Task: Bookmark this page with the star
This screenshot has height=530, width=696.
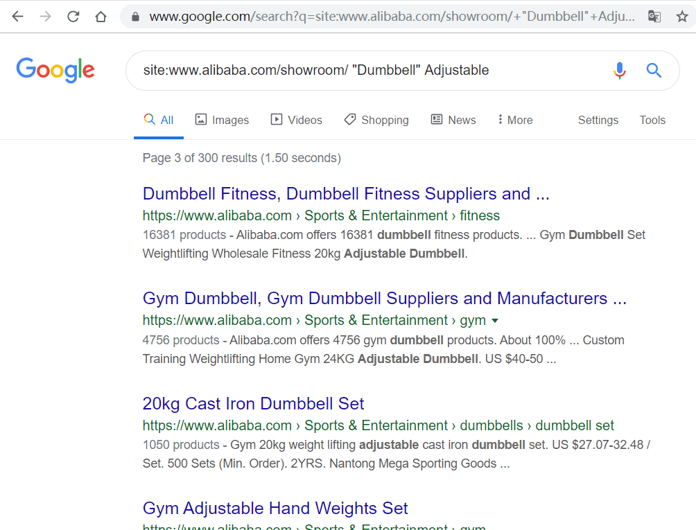Action: pyautogui.click(x=682, y=17)
